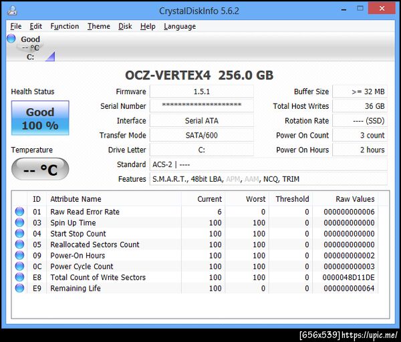Click raw value 000000000064
Image resolution: width=401 pixels, height=342 pixels.
(x=349, y=289)
